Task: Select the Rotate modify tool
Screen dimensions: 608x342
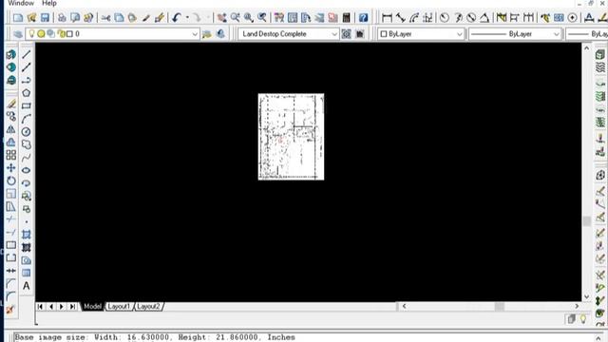Action: 11,180
